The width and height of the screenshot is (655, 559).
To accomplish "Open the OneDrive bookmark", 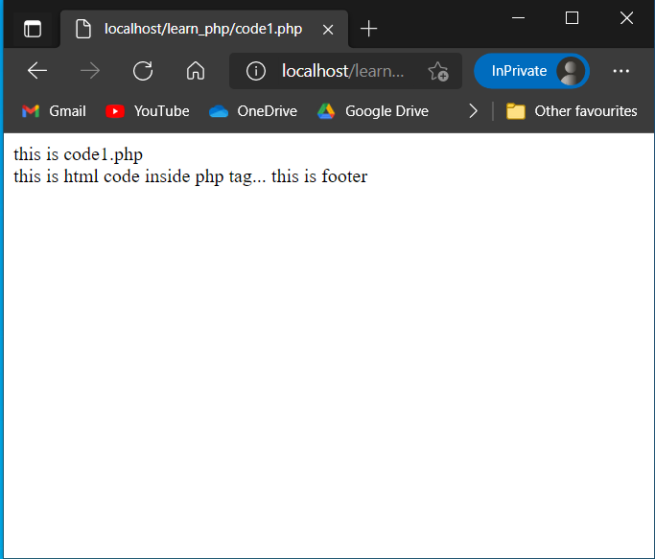I will pos(253,111).
